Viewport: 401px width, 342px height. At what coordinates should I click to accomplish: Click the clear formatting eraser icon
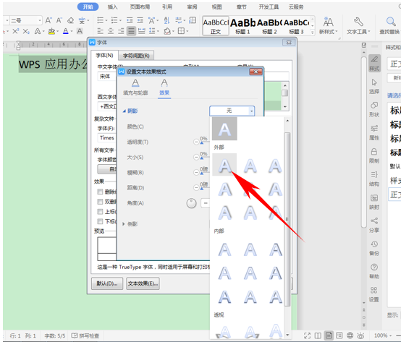click(70, 20)
